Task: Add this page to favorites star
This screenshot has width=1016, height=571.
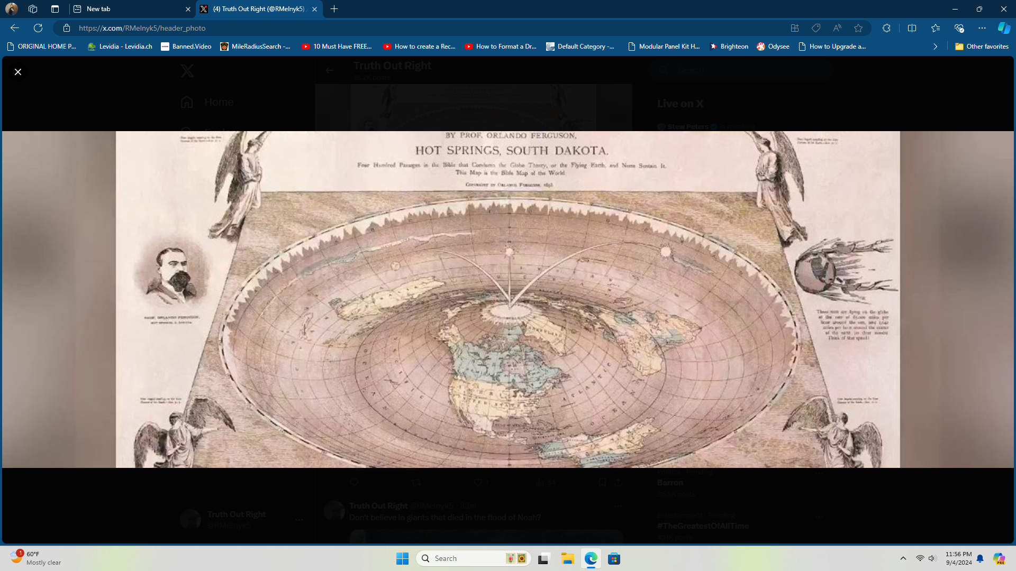Action: point(858,28)
